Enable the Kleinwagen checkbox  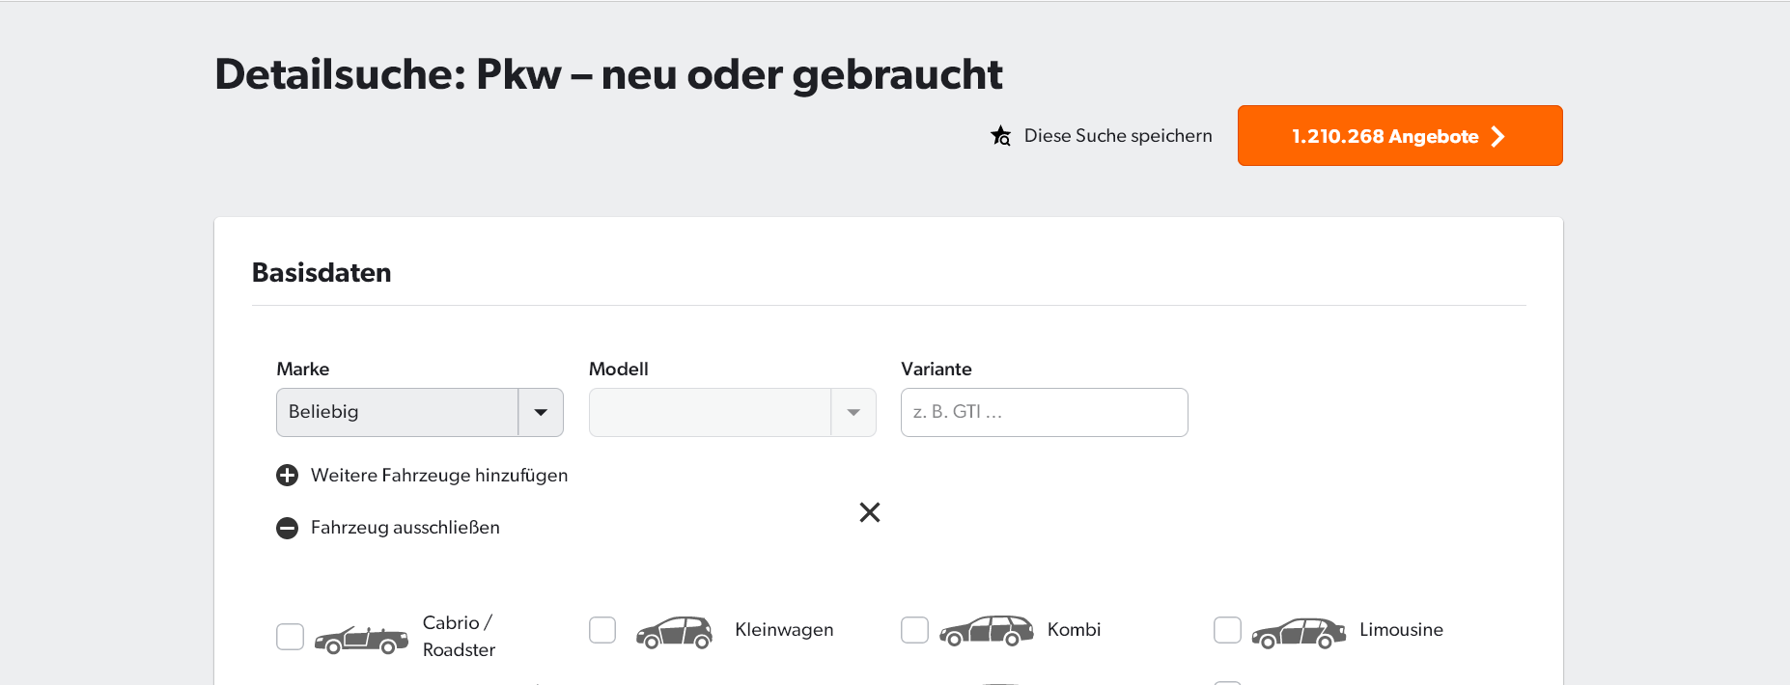coord(602,630)
